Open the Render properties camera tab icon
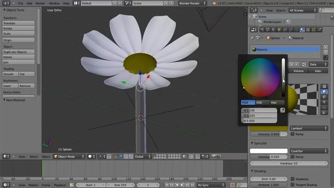334x188 pixels. [262, 30]
